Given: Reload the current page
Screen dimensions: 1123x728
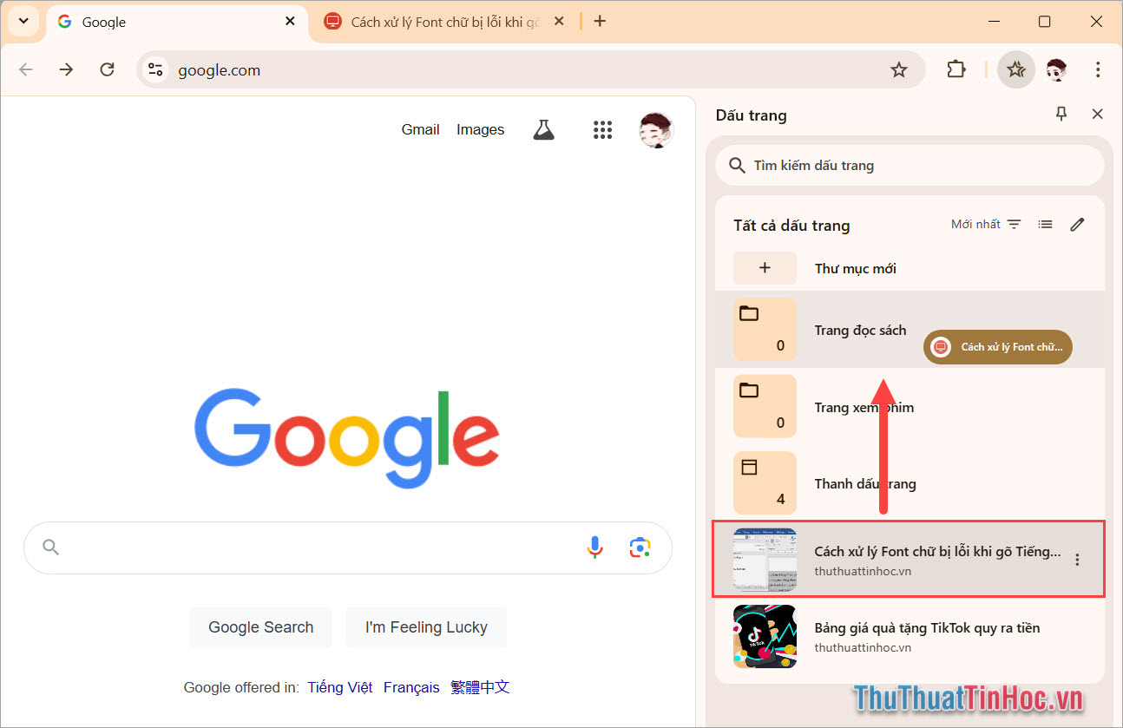Looking at the screenshot, I should [x=107, y=69].
